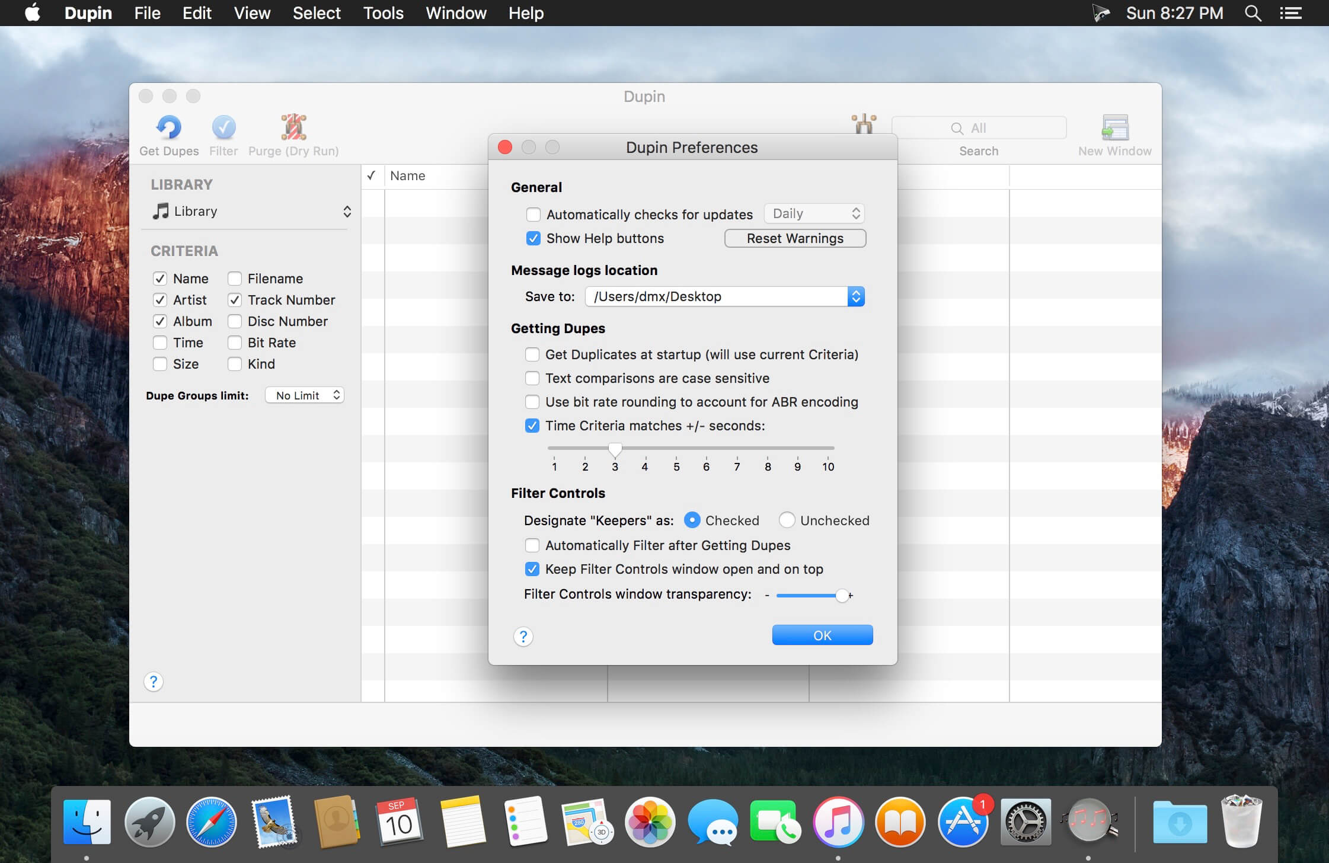Uncheck the Track Number criteria
This screenshot has height=863, width=1329.
[235, 300]
